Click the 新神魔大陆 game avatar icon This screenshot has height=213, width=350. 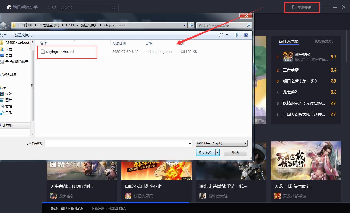(x=203, y=196)
